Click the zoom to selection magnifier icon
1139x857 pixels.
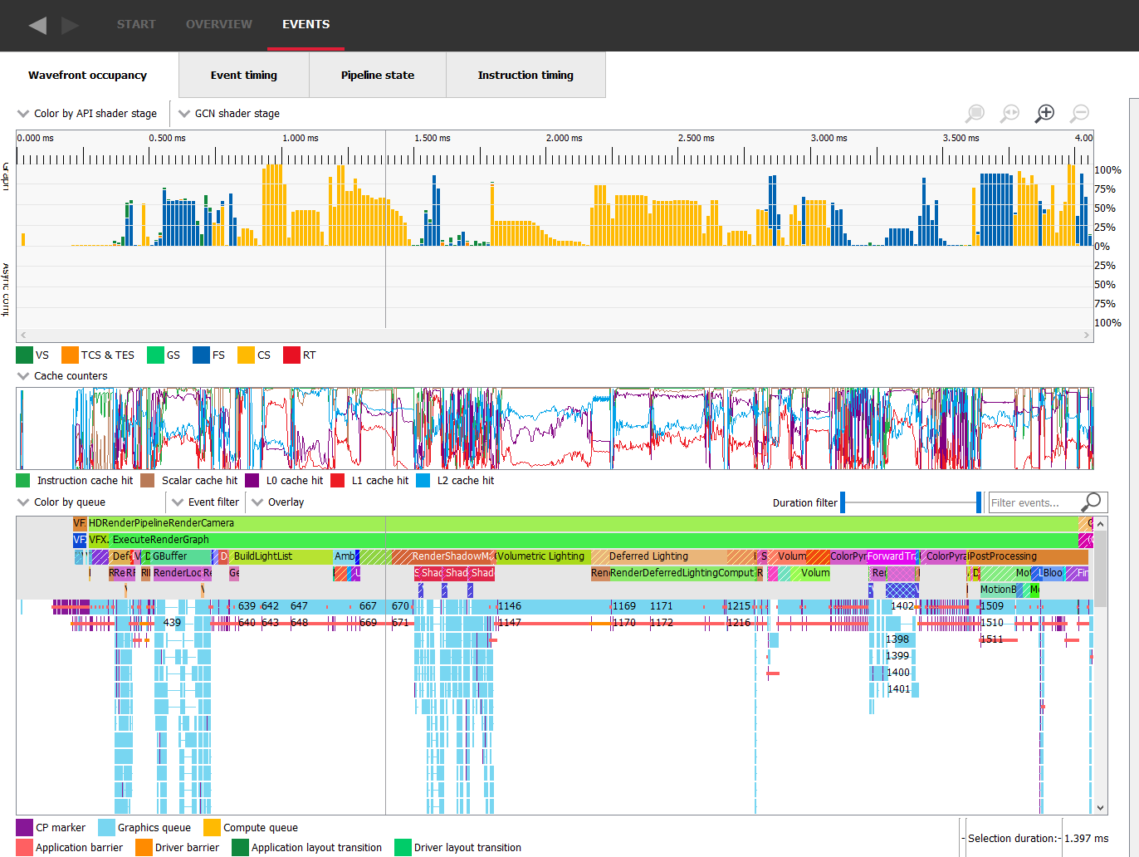pyautogui.click(x=975, y=114)
